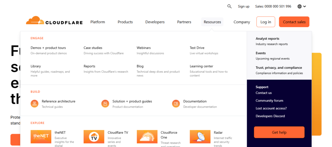Click the Cloudflare TV title text
Viewport: 332px width, 147px height.
118,133
